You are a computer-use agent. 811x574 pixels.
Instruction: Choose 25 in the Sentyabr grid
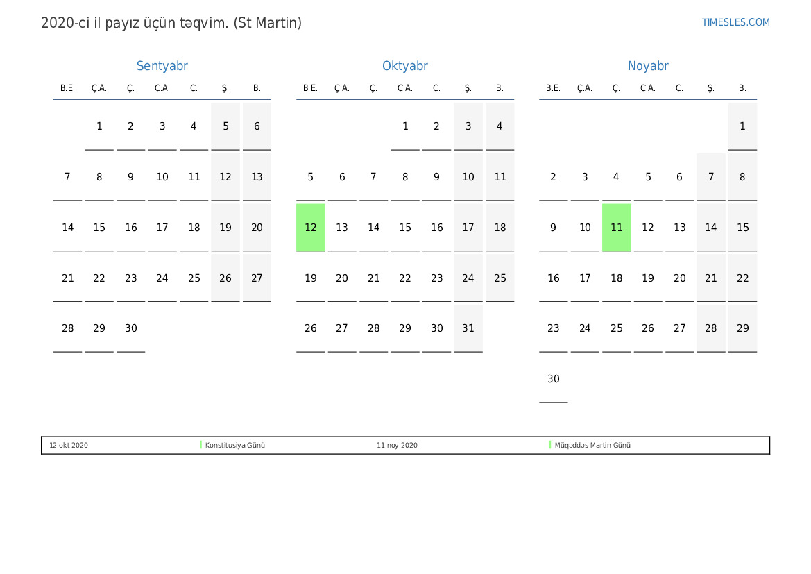[194, 278]
